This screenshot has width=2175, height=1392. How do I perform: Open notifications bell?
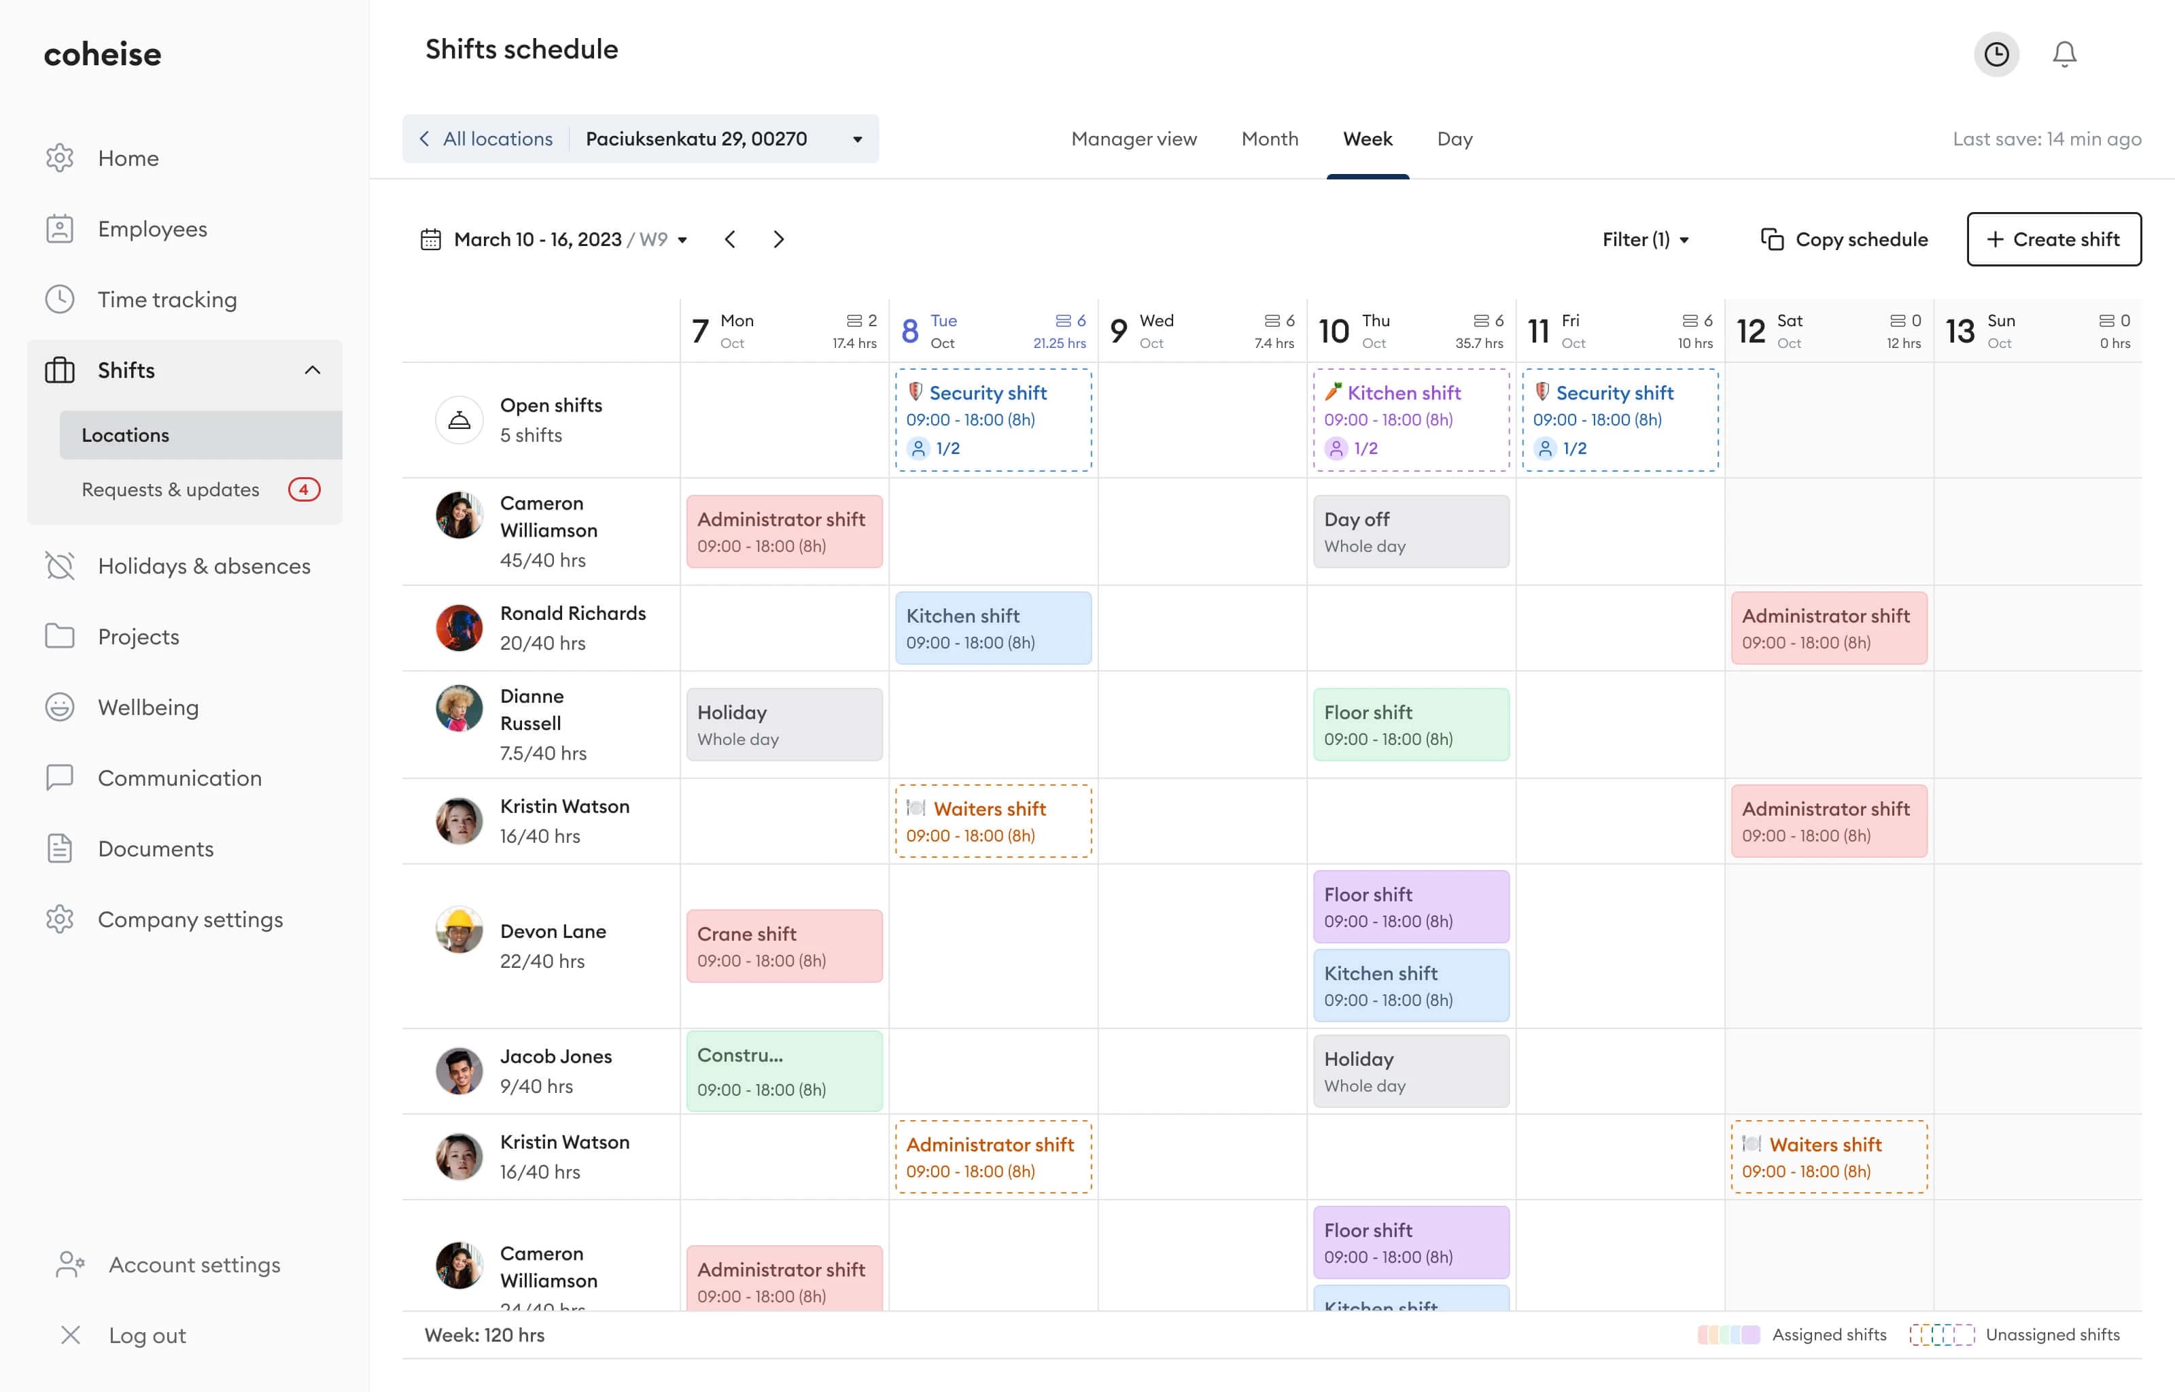coord(2065,54)
